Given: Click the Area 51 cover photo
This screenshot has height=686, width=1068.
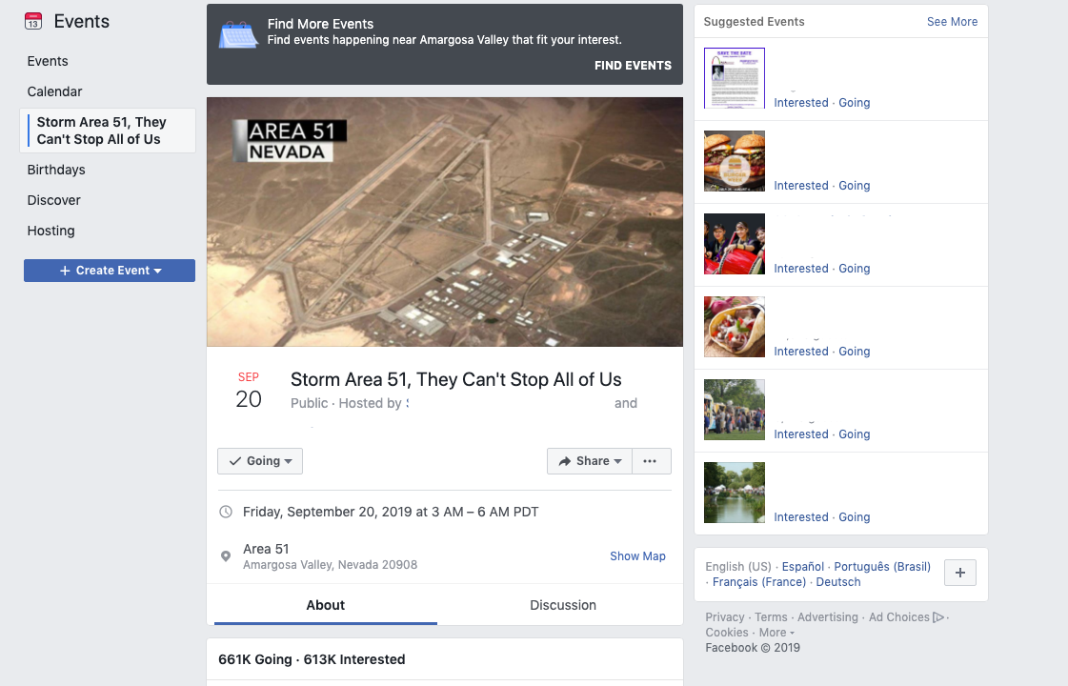Looking at the screenshot, I should [x=445, y=222].
